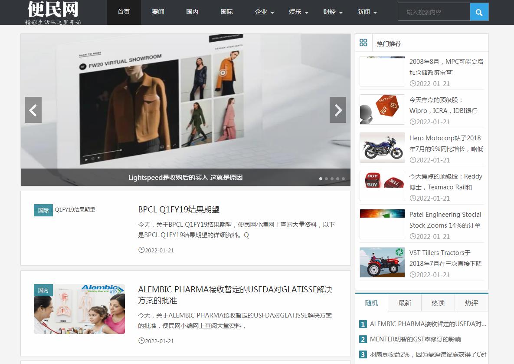Open the 首页 navigation item
The height and width of the screenshot is (364, 514).
(x=124, y=12)
